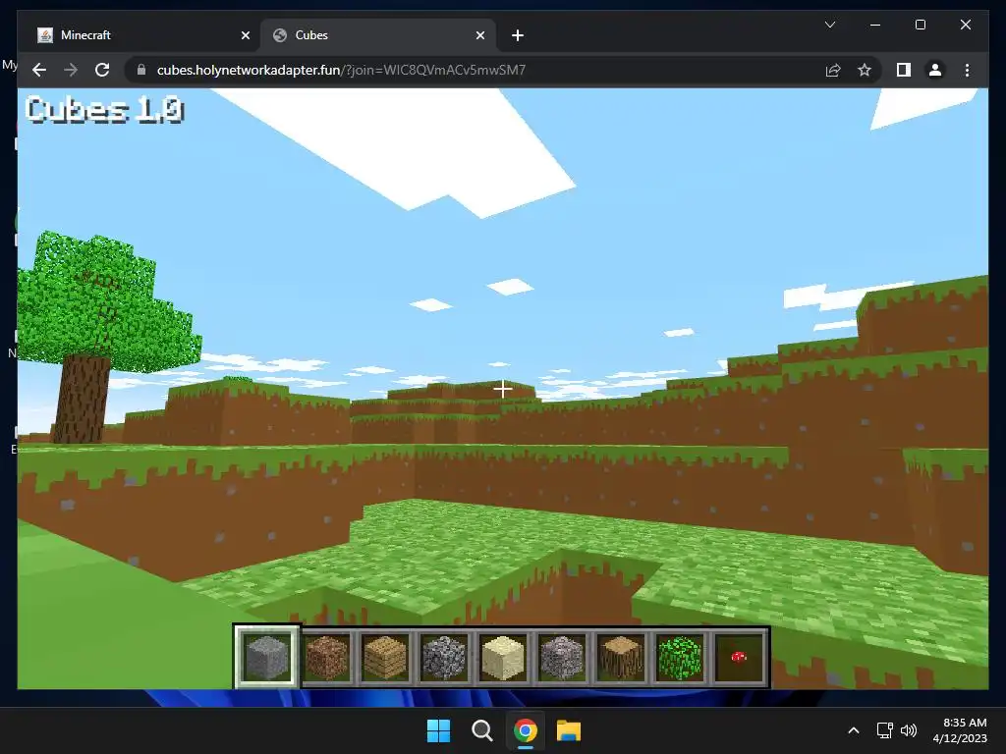View site security lock info

[141, 70]
